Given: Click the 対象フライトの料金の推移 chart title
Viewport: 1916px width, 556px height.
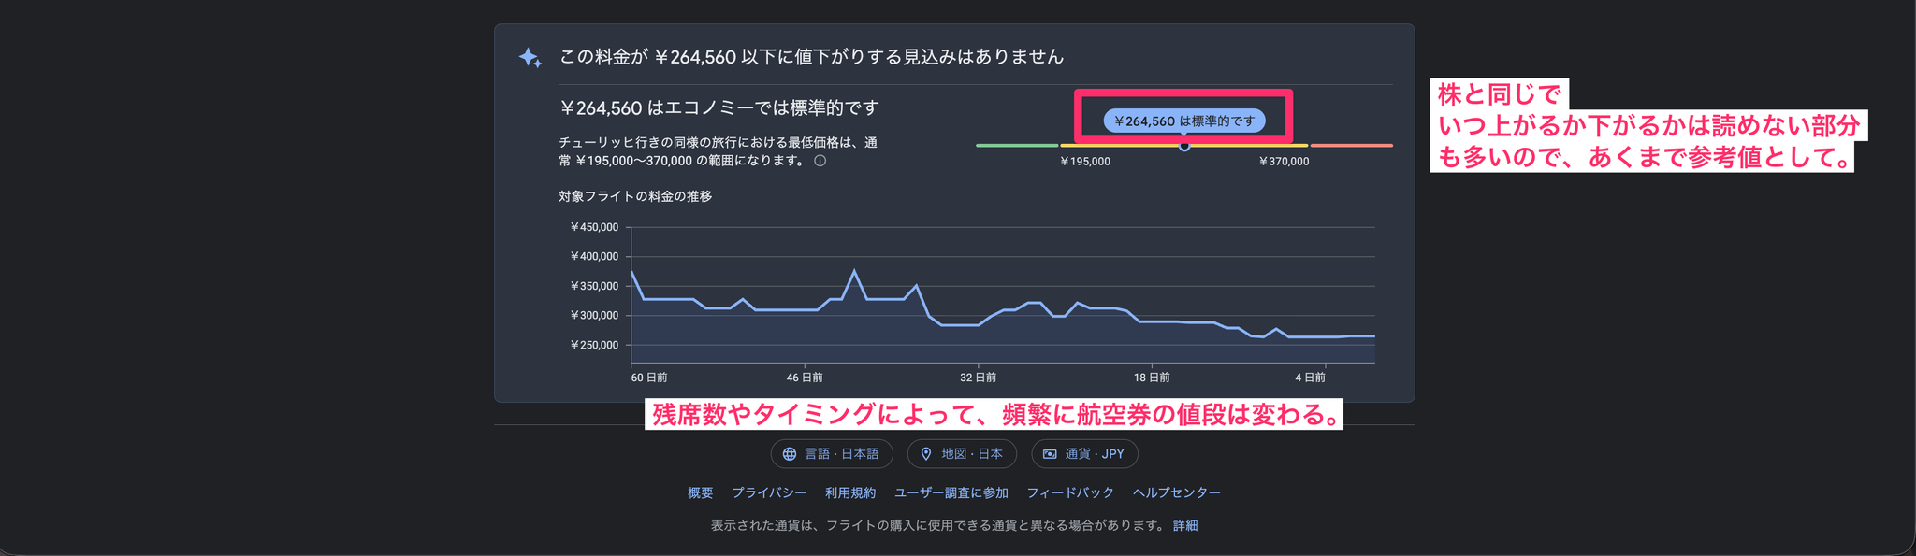Looking at the screenshot, I should tap(635, 196).
